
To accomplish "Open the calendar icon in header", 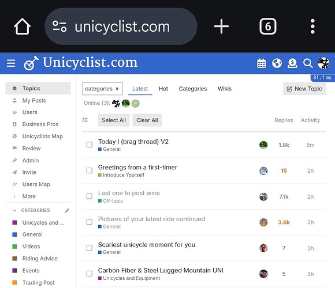I will [x=262, y=63].
